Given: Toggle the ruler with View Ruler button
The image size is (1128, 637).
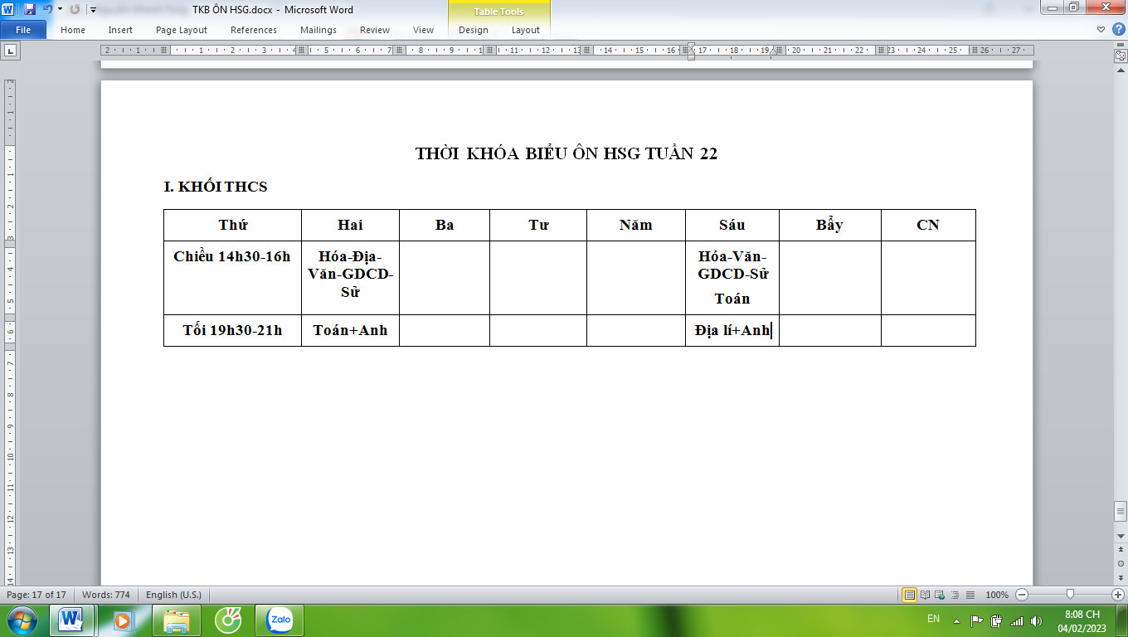Looking at the screenshot, I should (x=1121, y=55).
